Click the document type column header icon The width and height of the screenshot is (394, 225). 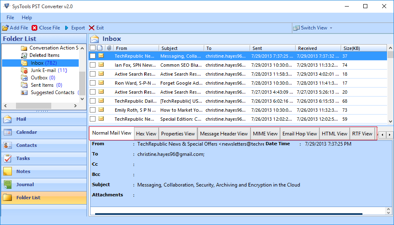point(100,48)
